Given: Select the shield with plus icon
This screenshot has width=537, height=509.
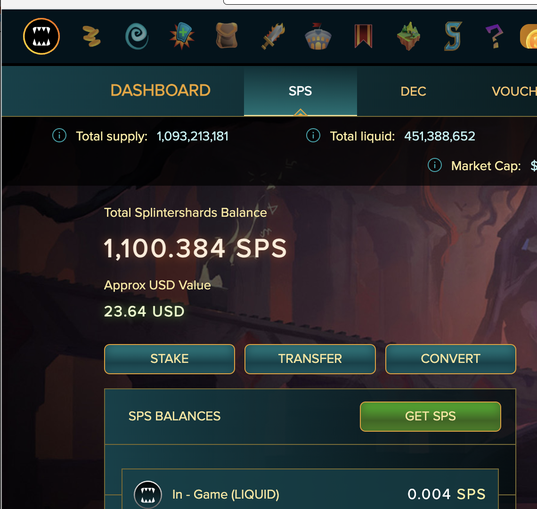Looking at the screenshot, I should tap(182, 36).
